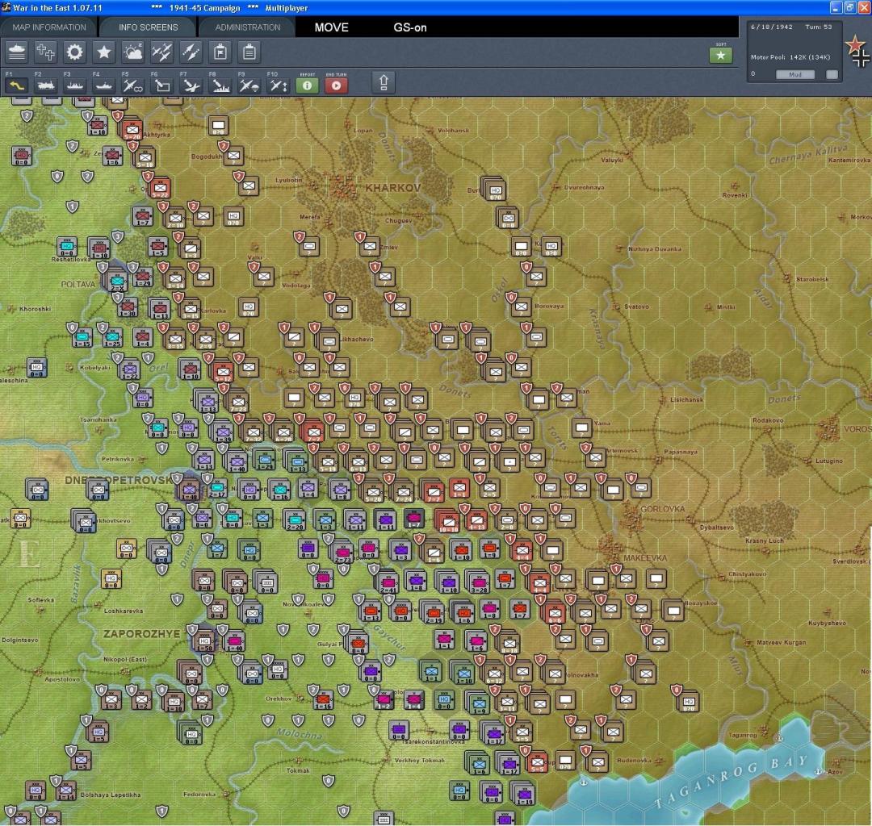Select the F9 air transport parachute icon
872x826 pixels.
coord(248,84)
